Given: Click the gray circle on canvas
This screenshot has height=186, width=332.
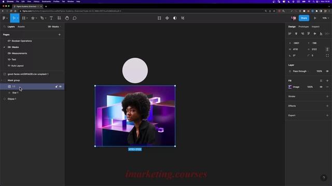Looking at the screenshot, I should pos(135,70).
